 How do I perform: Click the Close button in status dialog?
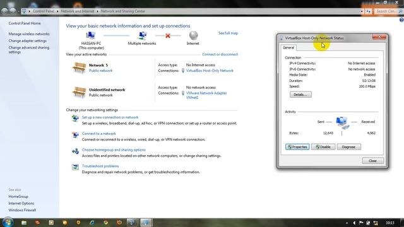(x=372, y=161)
